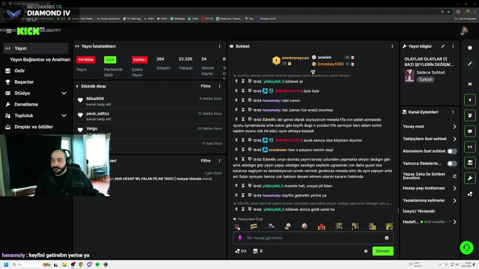Click the right rail wrench icon

[470, 178]
